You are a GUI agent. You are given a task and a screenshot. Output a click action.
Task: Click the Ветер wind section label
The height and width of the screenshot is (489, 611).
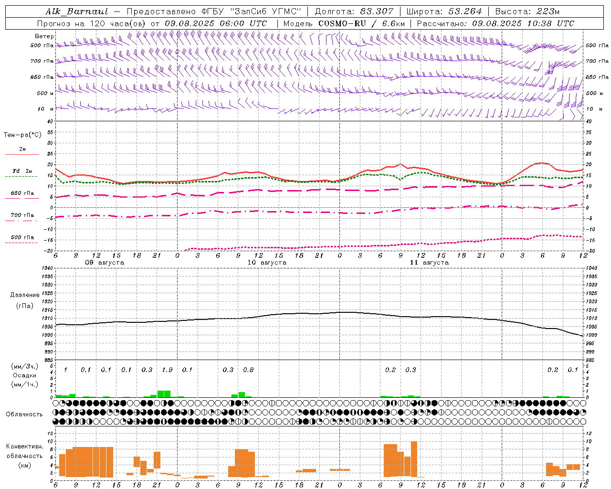[x=44, y=36]
